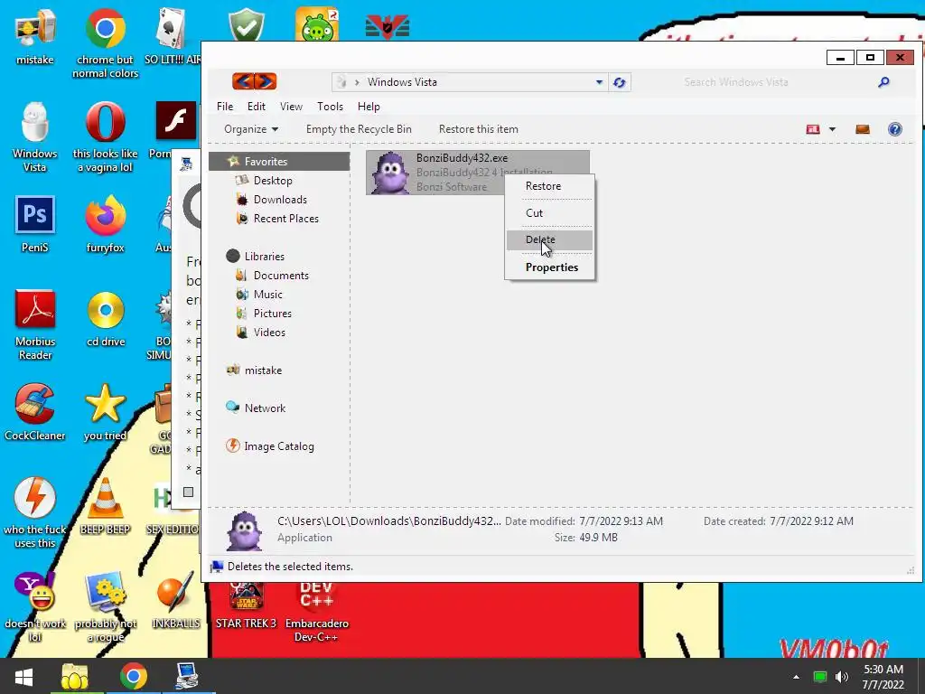Select Network in the navigation pane
The width and height of the screenshot is (925, 694).
click(x=265, y=408)
